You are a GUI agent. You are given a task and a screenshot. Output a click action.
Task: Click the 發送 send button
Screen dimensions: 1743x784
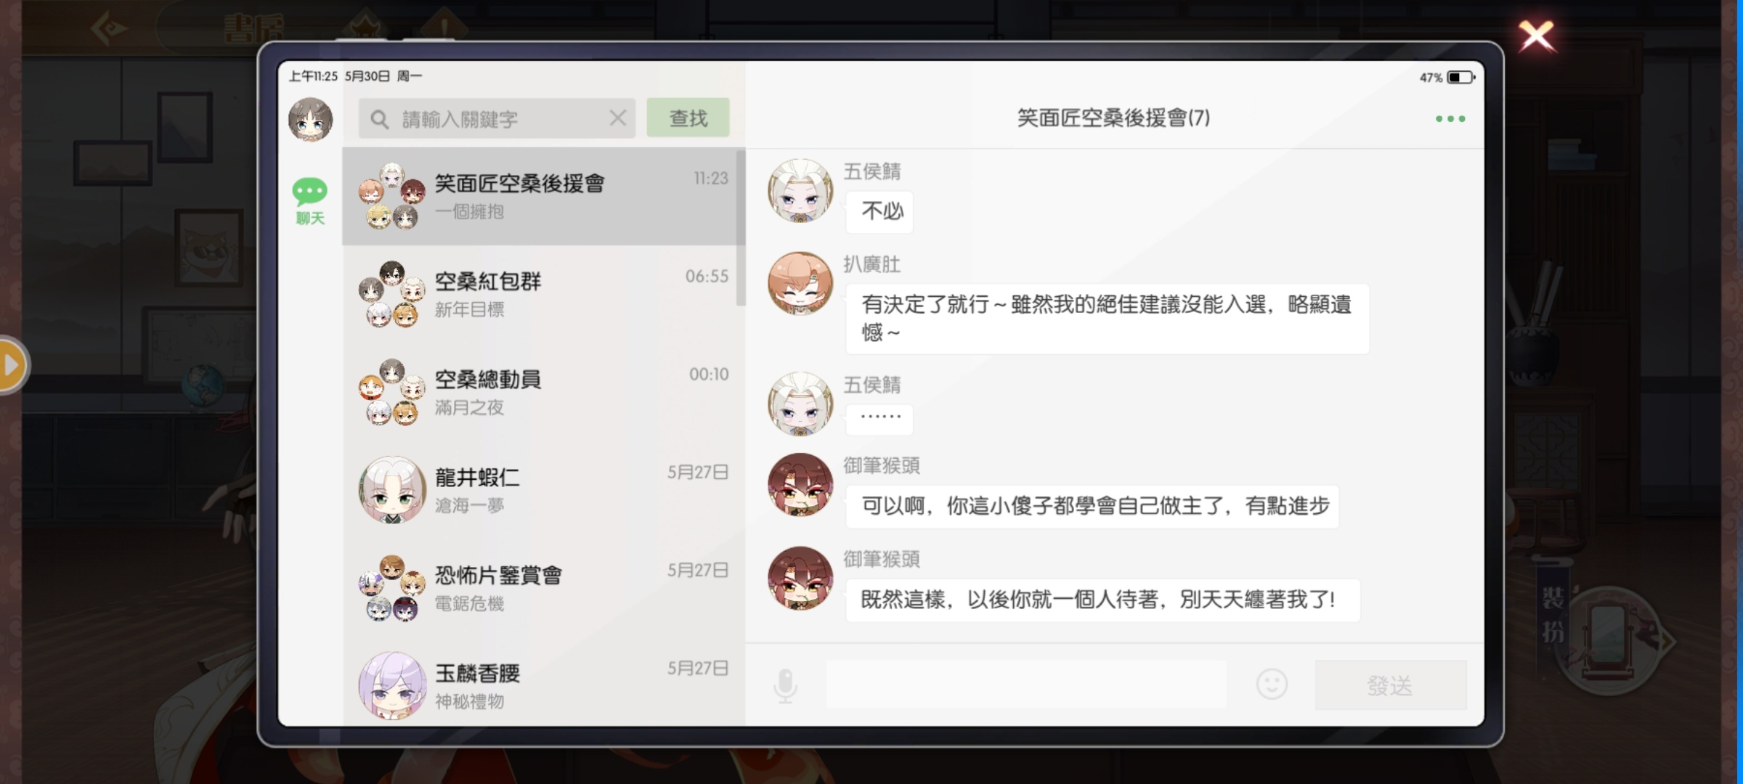[1390, 685]
